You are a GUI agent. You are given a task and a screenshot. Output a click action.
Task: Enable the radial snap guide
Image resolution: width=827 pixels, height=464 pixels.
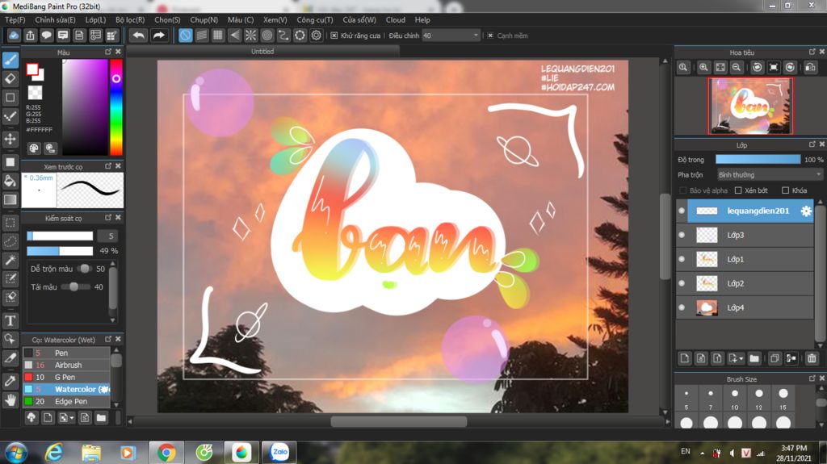pos(250,36)
